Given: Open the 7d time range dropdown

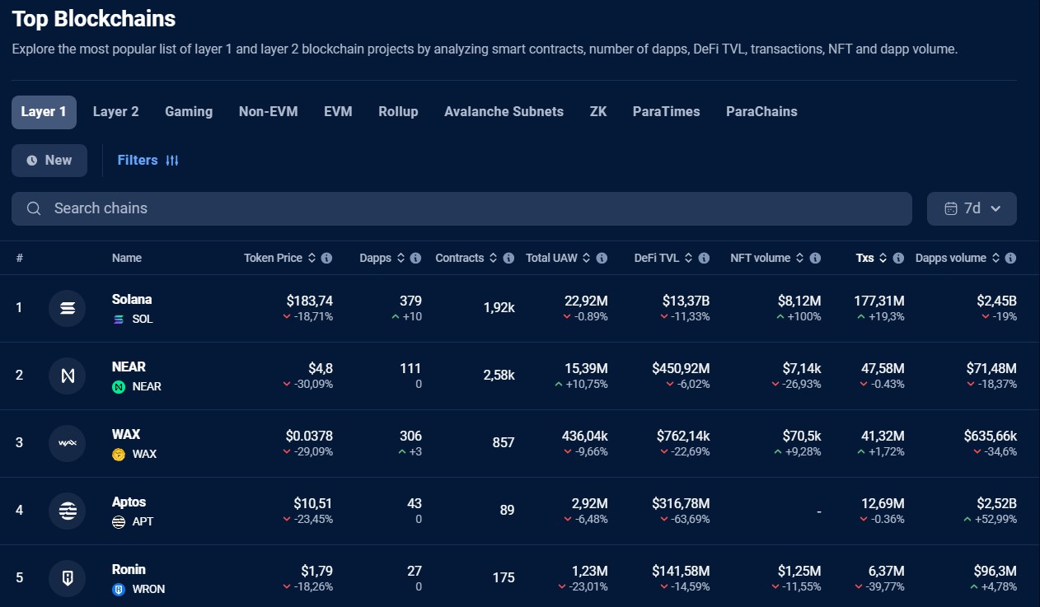Looking at the screenshot, I should click(x=972, y=208).
